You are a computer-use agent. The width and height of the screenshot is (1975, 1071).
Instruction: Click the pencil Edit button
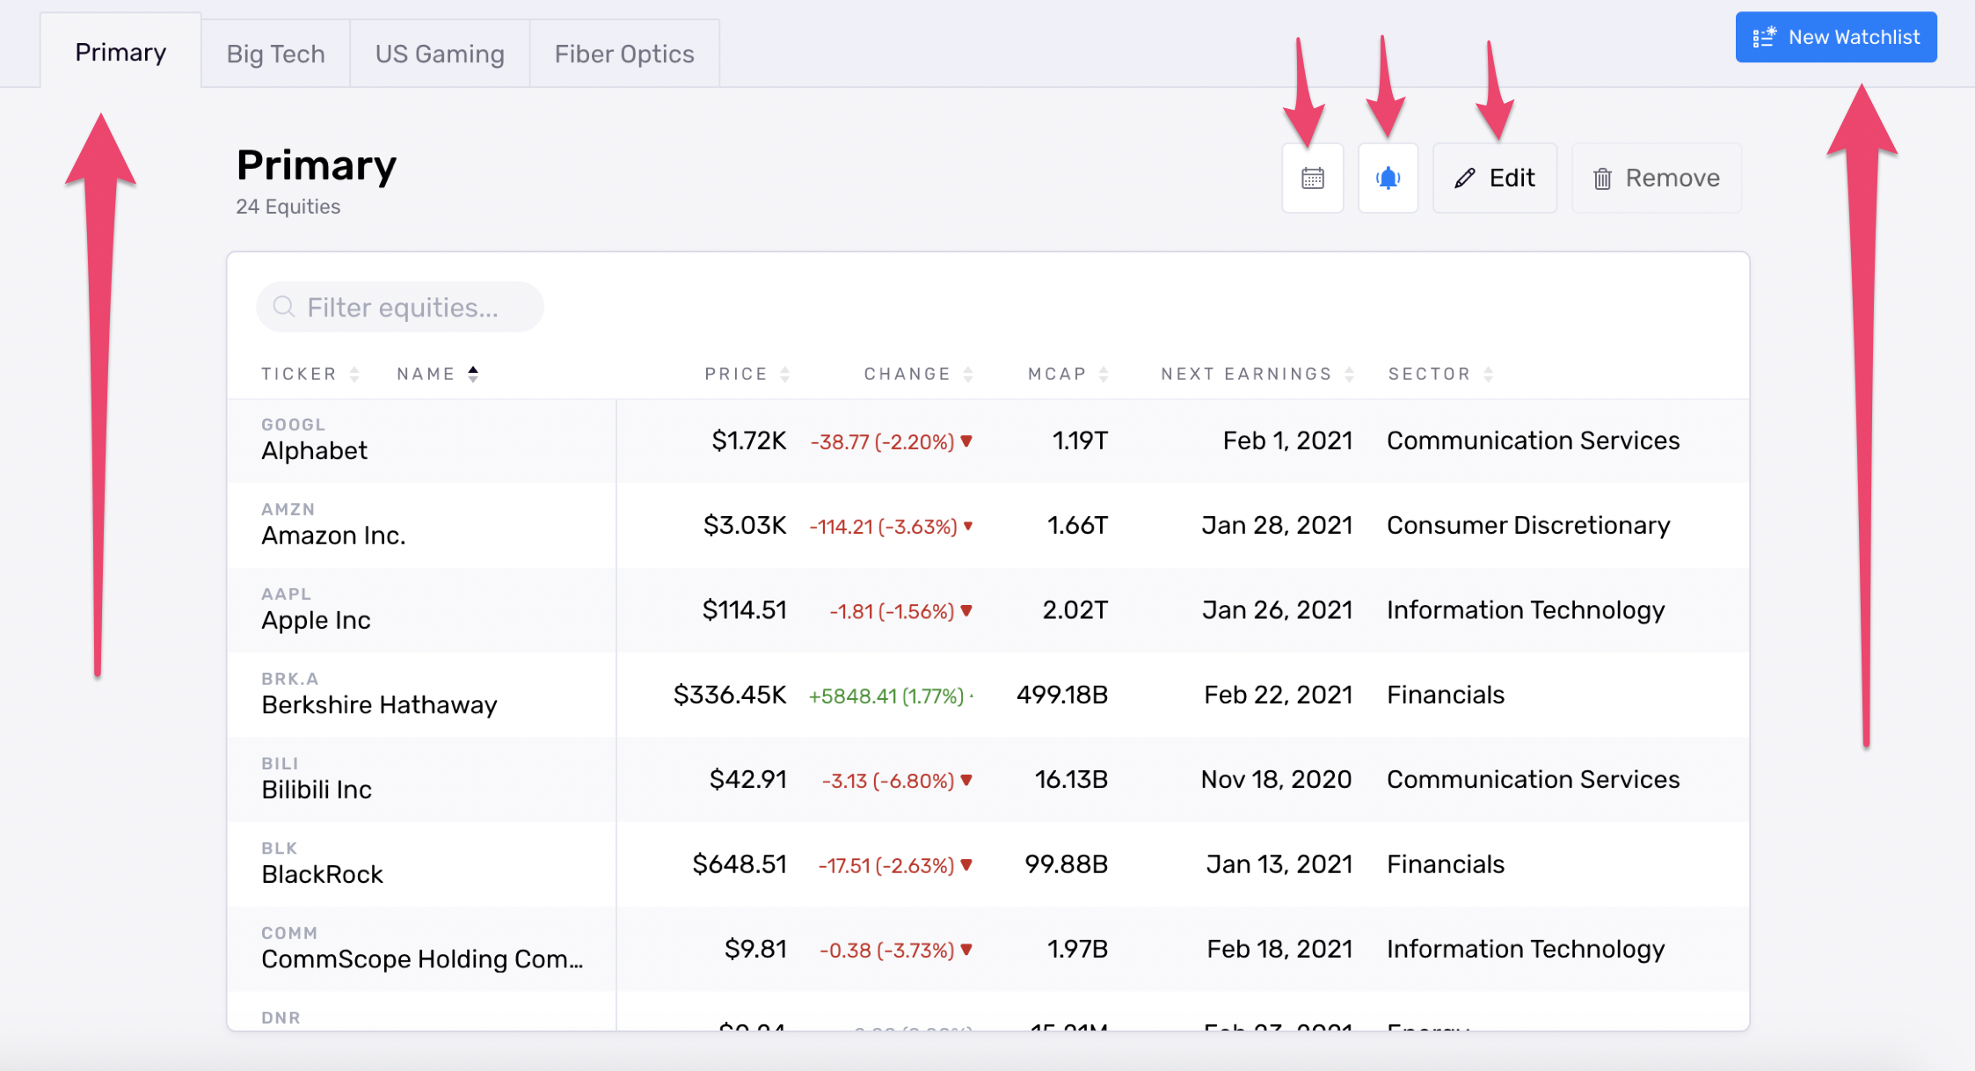(x=1495, y=178)
